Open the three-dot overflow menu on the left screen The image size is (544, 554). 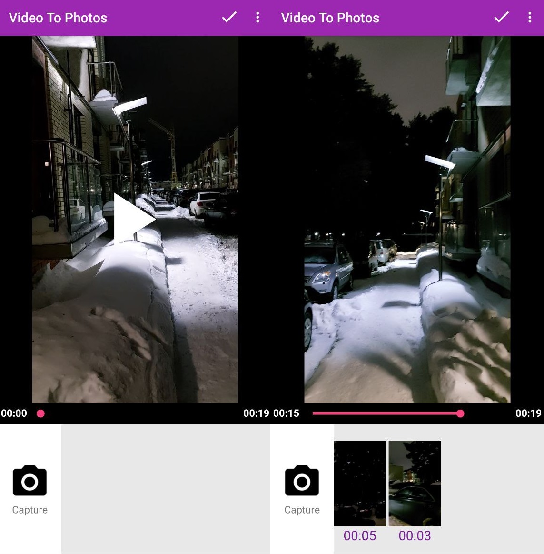coord(257,18)
